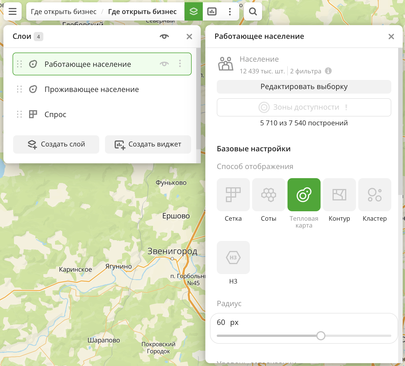405x366 pixels.
Task: Select the Тепловая карта display option
Action: pos(304,195)
